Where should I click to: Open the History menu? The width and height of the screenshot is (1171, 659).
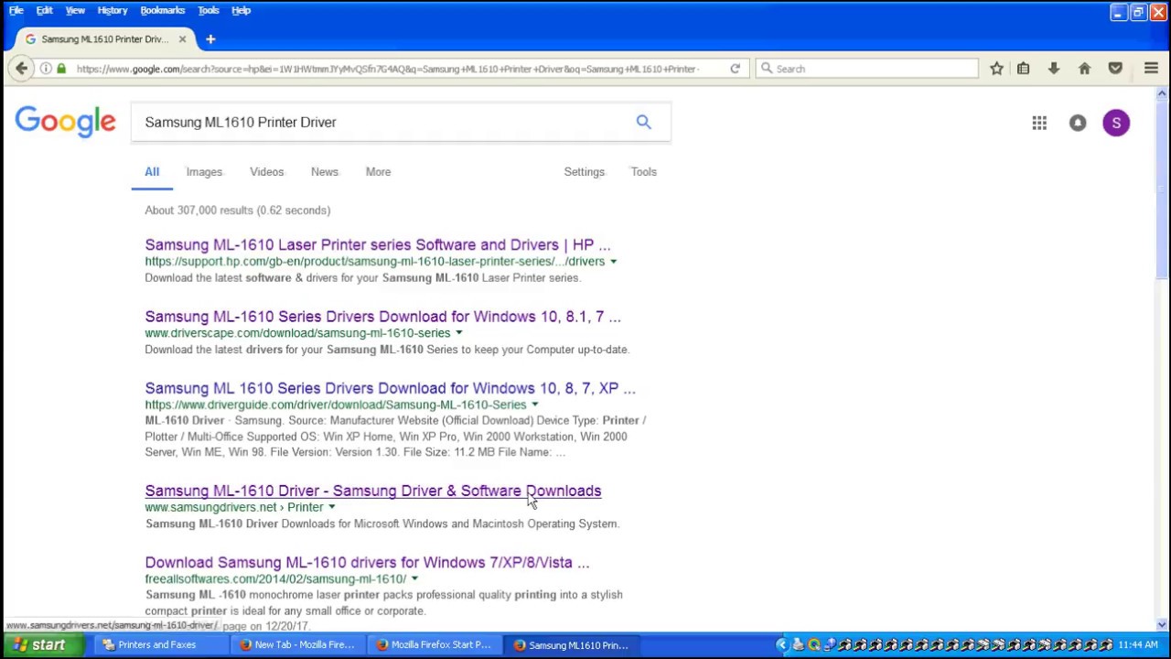113,10
